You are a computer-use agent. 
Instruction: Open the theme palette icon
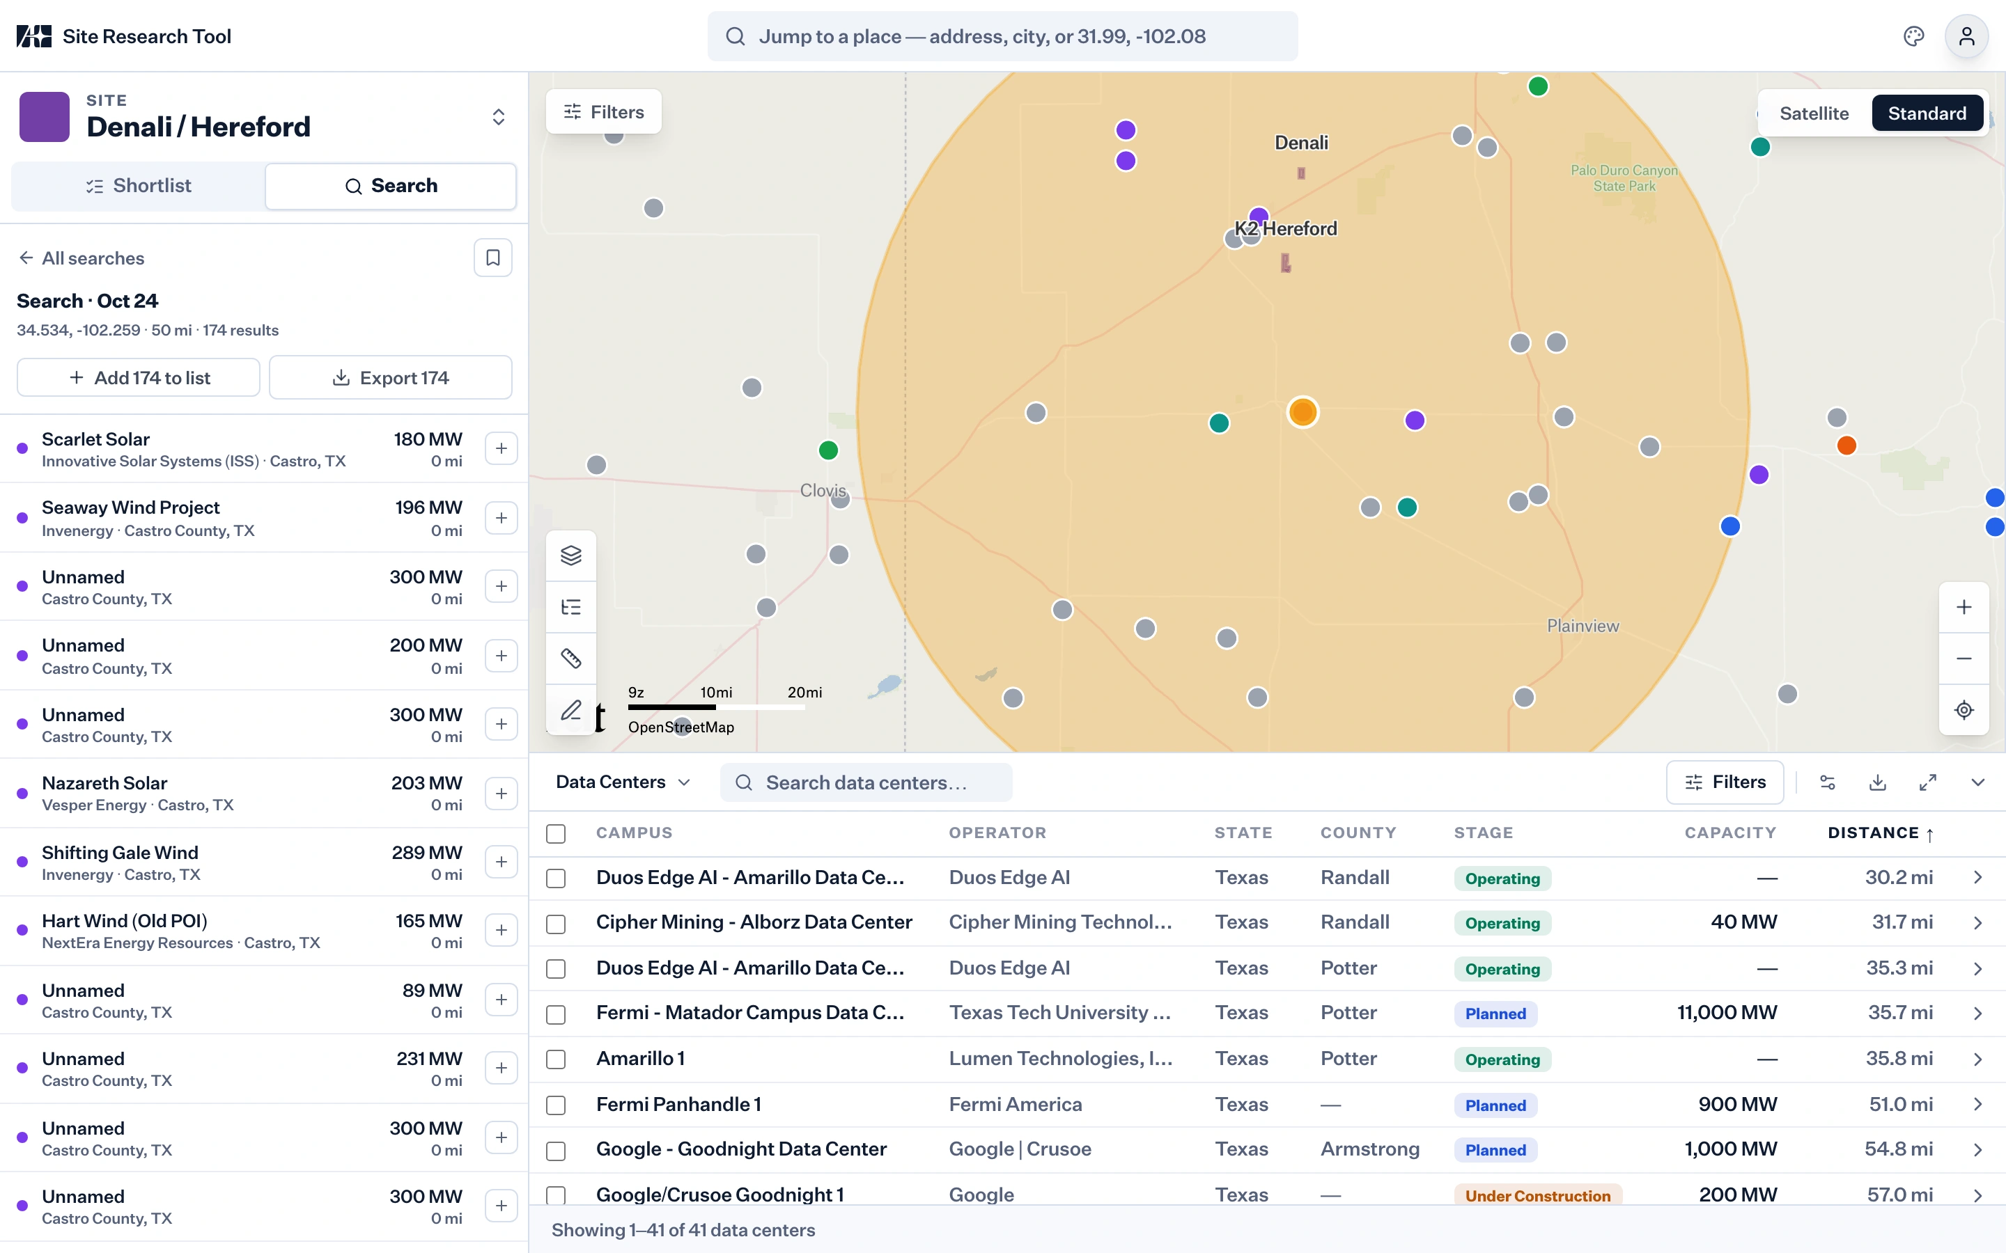[x=1913, y=36]
